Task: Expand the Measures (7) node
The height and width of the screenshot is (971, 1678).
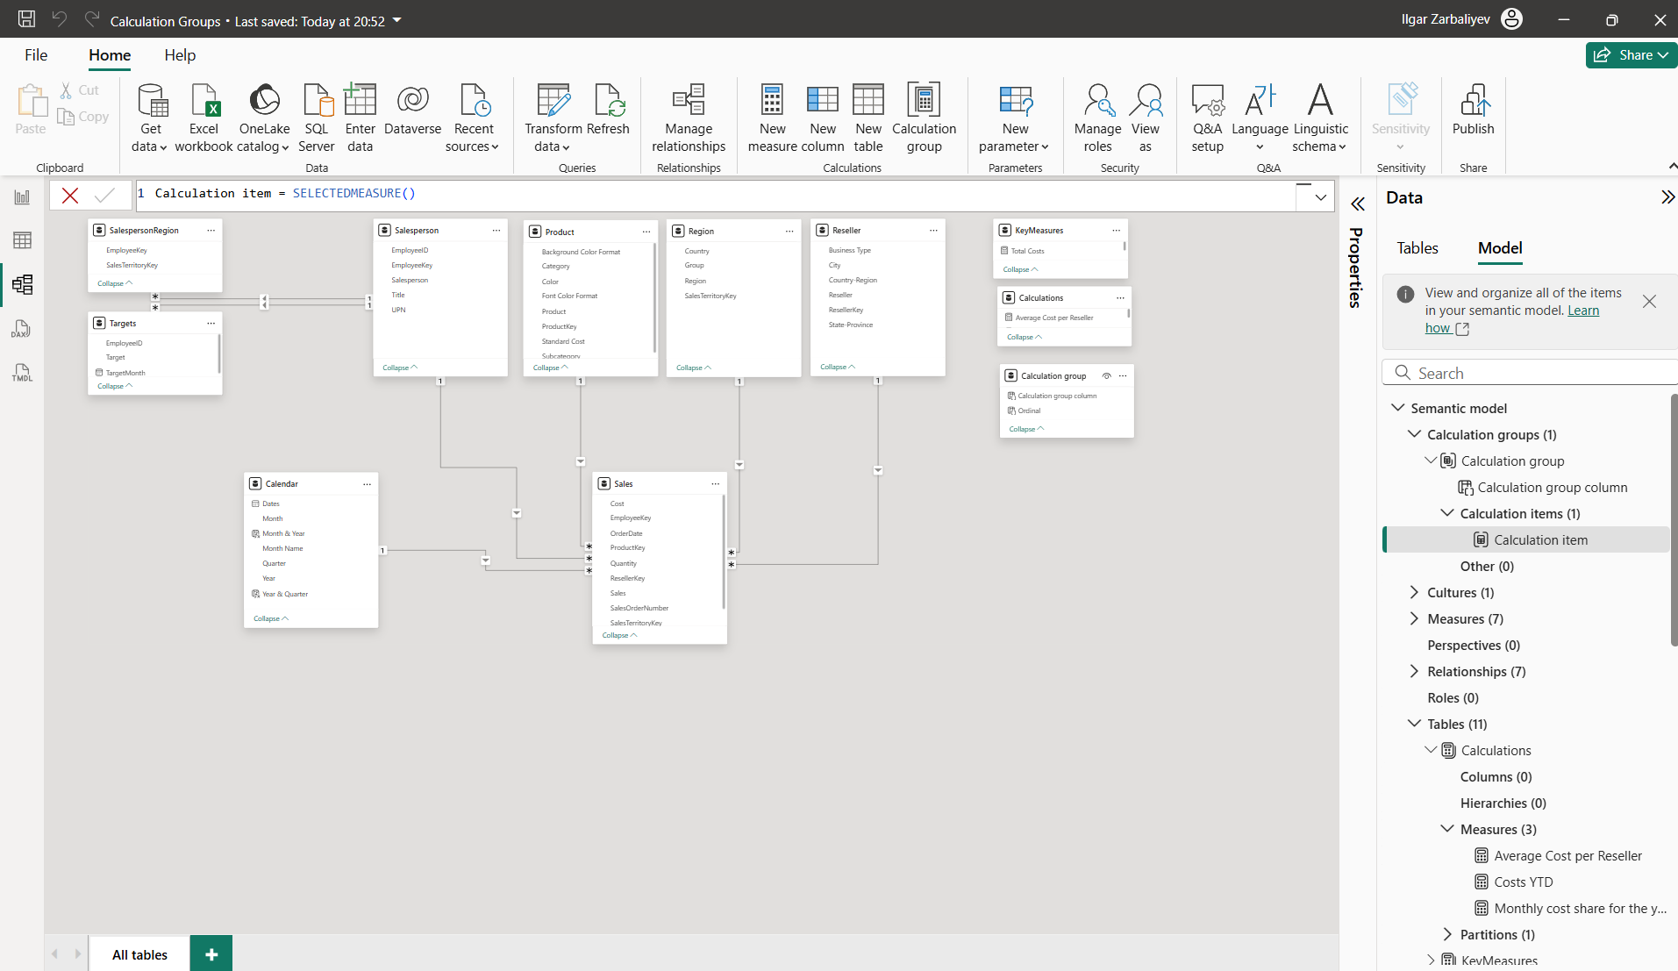Action: [1414, 618]
